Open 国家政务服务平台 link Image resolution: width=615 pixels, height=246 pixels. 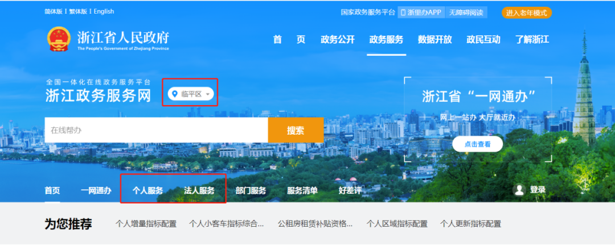tap(368, 12)
